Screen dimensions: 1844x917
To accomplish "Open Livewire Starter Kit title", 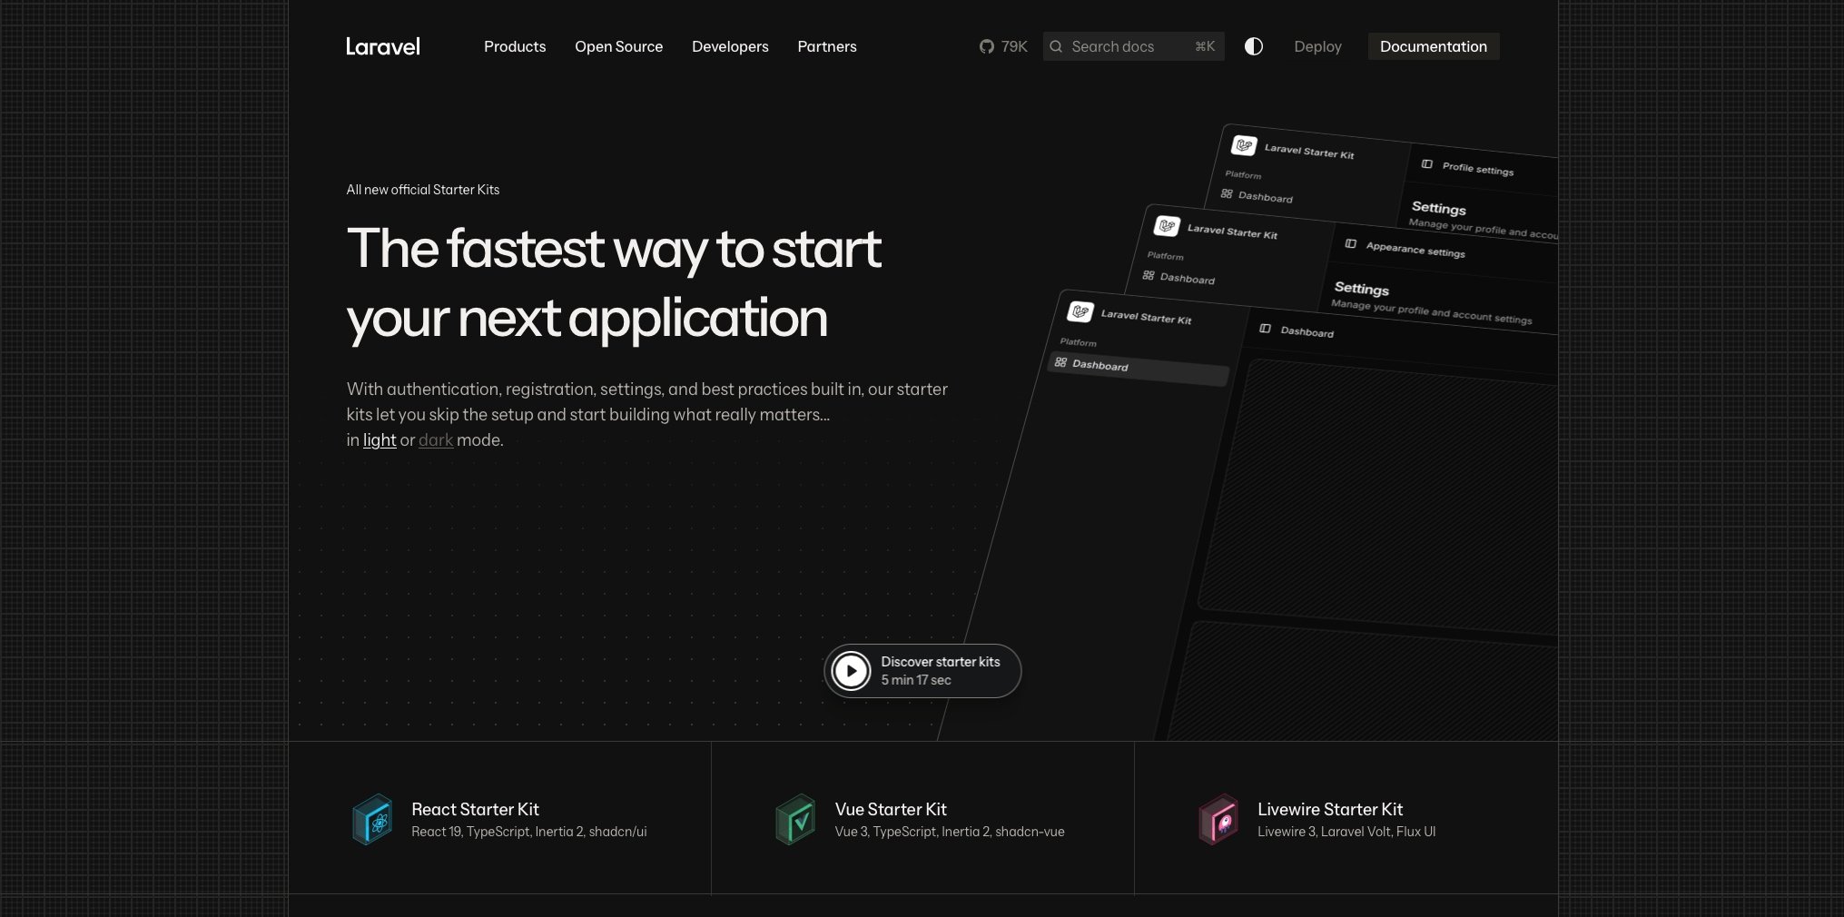I will pos(1330,809).
